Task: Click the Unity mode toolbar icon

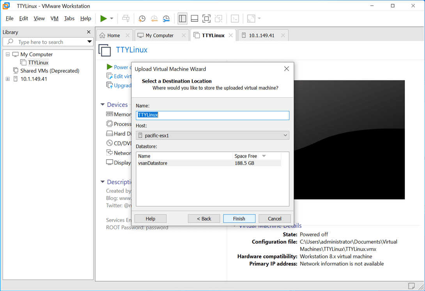Action: point(218,18)
